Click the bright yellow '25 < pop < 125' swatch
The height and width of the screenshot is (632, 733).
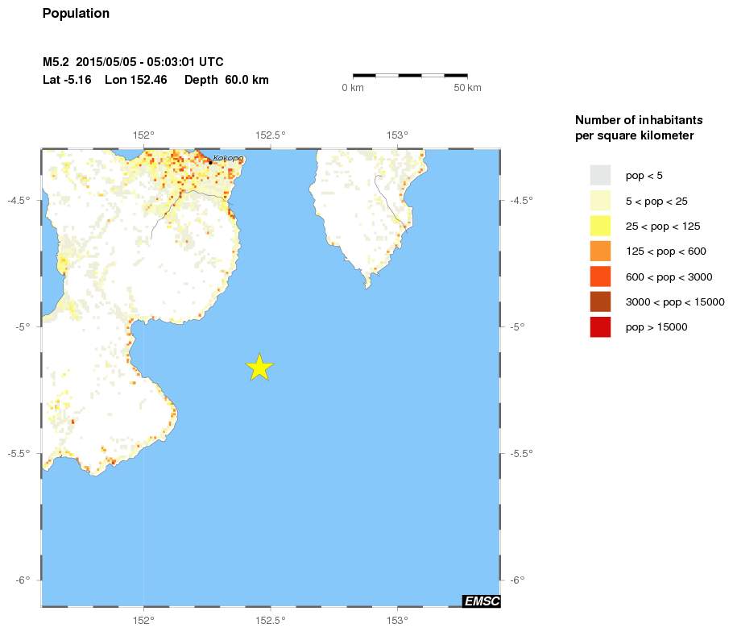600,226
